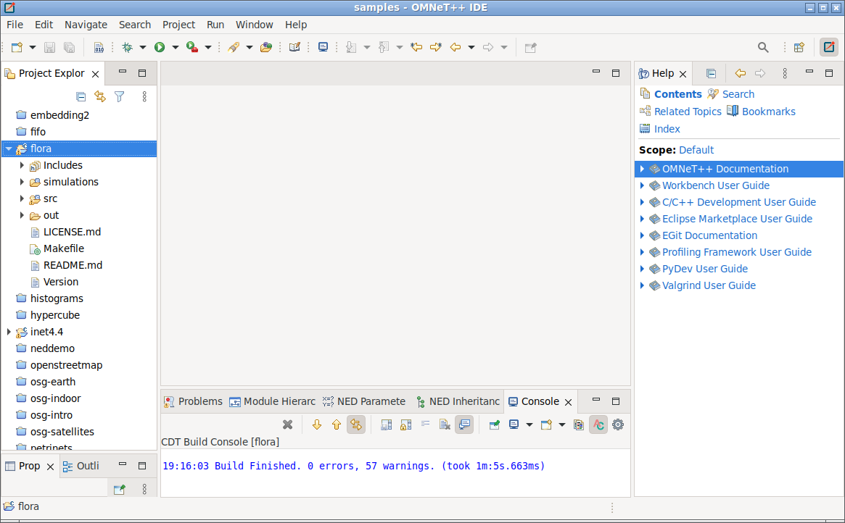Open the Window menu
Image resolution: width=845 pixels, height=523 pixels.
[x=254, y=25]
